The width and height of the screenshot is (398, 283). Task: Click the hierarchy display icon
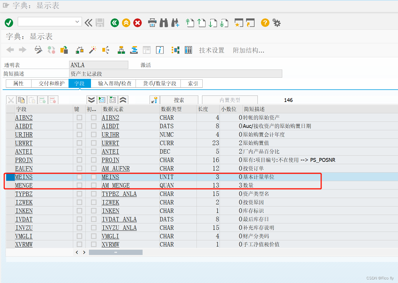click(121, 50)
